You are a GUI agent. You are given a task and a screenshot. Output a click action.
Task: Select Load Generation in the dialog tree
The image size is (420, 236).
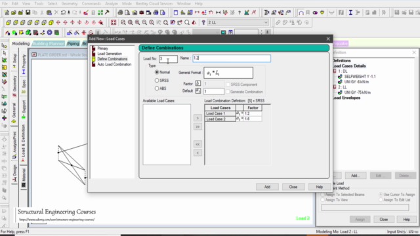pyautogui.click(x=110, y=54)
